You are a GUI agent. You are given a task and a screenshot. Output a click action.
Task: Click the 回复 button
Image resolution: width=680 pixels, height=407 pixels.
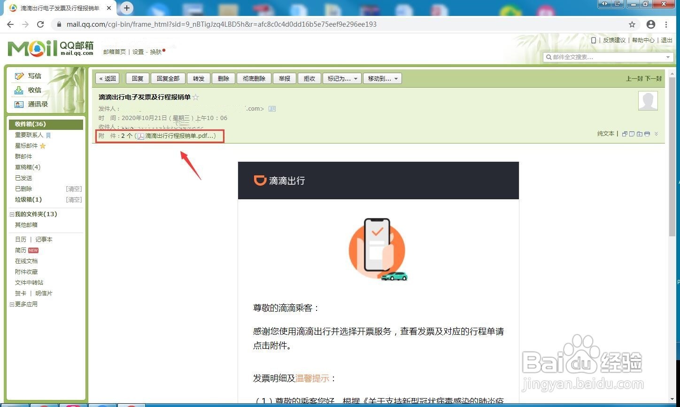pyautogui.click(x=138, y=79)
